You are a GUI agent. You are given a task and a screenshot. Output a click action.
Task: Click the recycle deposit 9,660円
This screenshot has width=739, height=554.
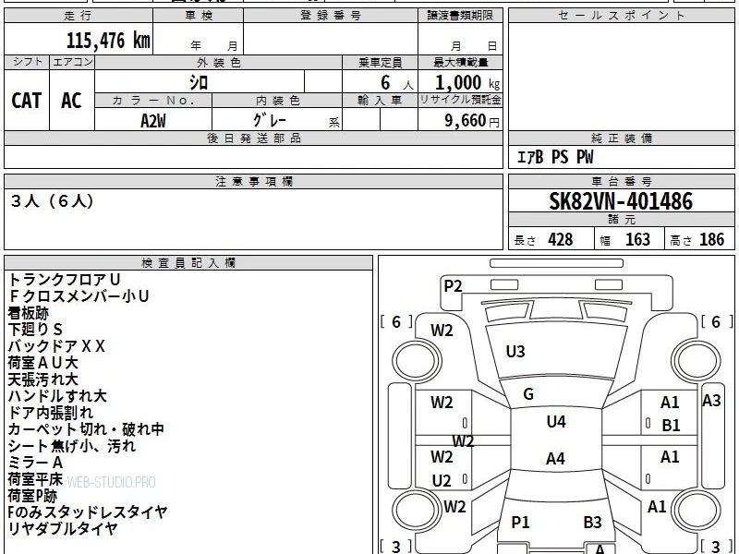click(471, 121)
